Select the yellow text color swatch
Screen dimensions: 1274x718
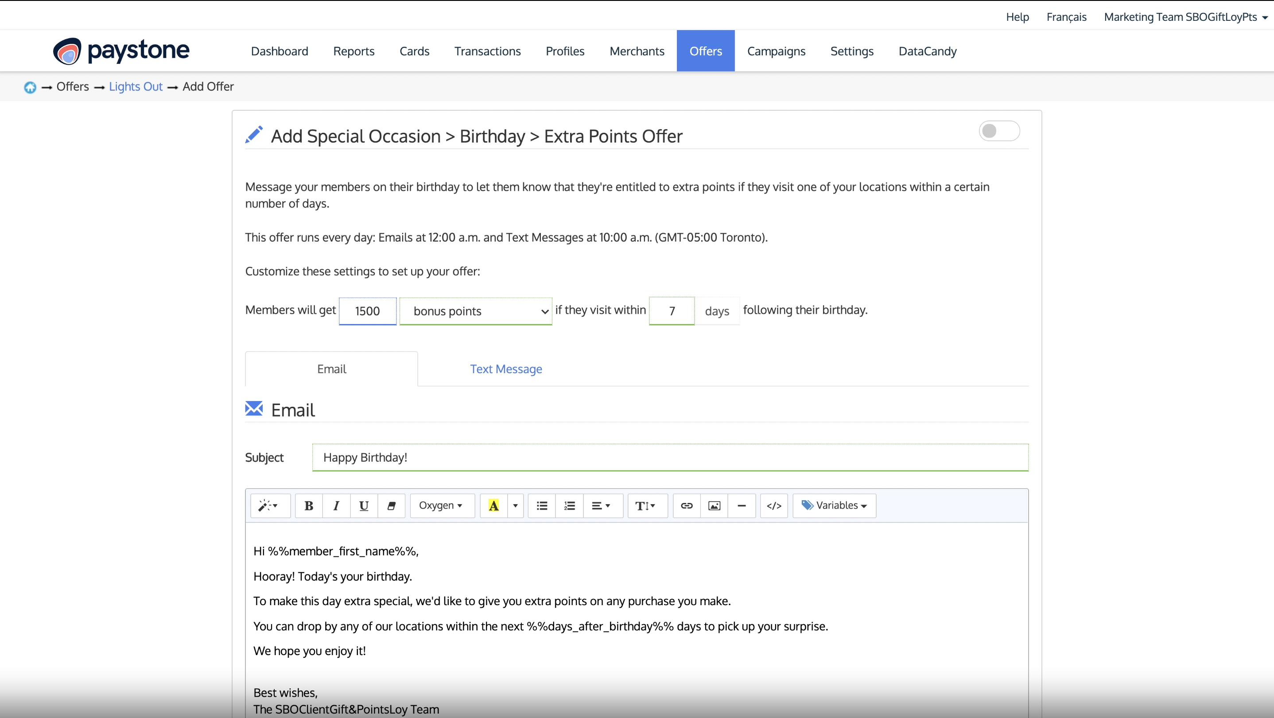tap(494, 506)
